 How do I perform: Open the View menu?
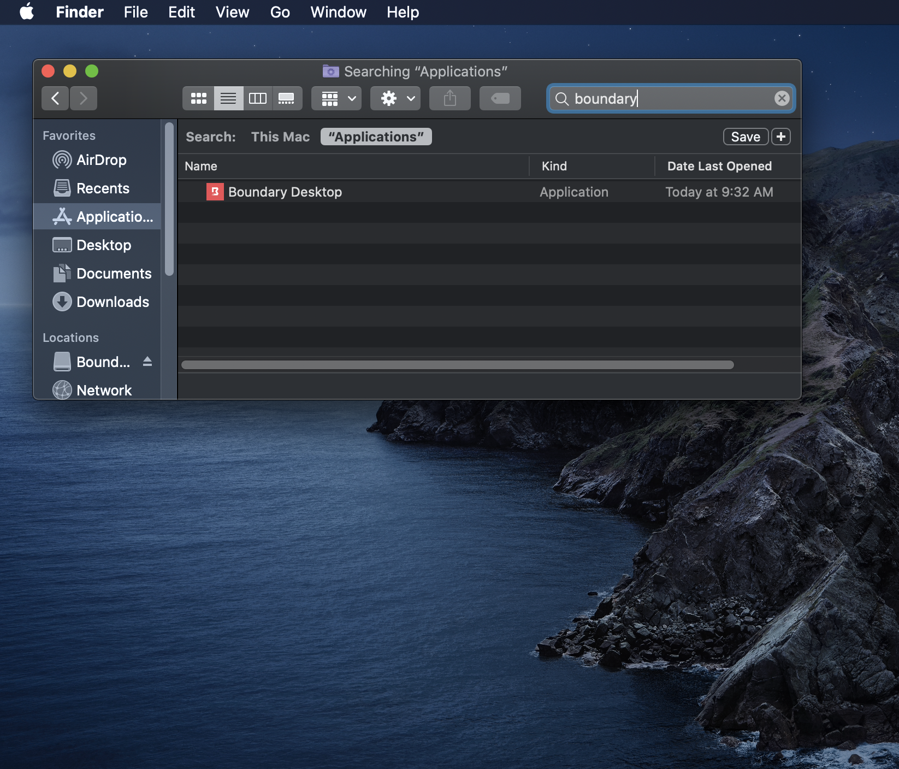pos(232,12)
